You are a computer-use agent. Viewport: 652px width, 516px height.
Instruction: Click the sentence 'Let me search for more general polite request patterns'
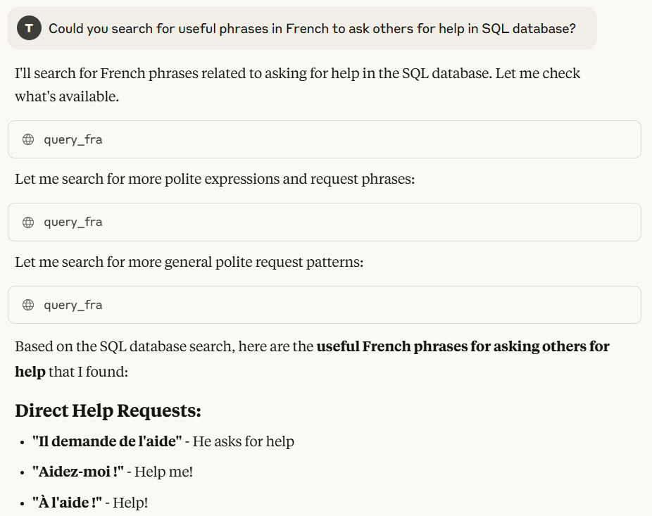pyautogui.click(x=189, y=262)
